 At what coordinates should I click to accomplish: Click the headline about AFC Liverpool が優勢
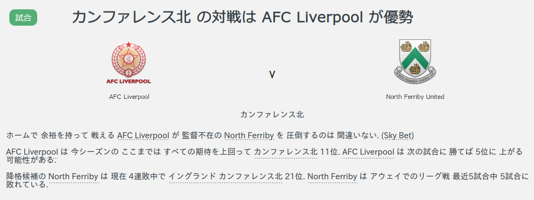click(x=242, y=17)
